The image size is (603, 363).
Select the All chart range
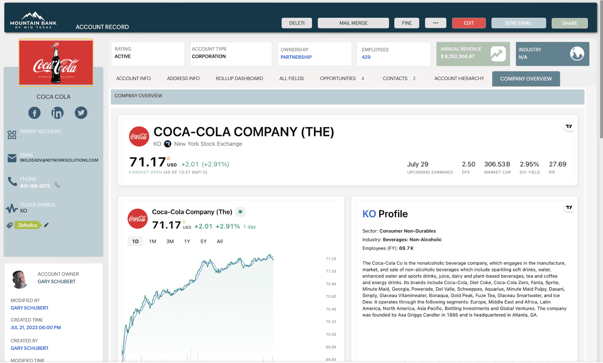(x=220, y=241)
